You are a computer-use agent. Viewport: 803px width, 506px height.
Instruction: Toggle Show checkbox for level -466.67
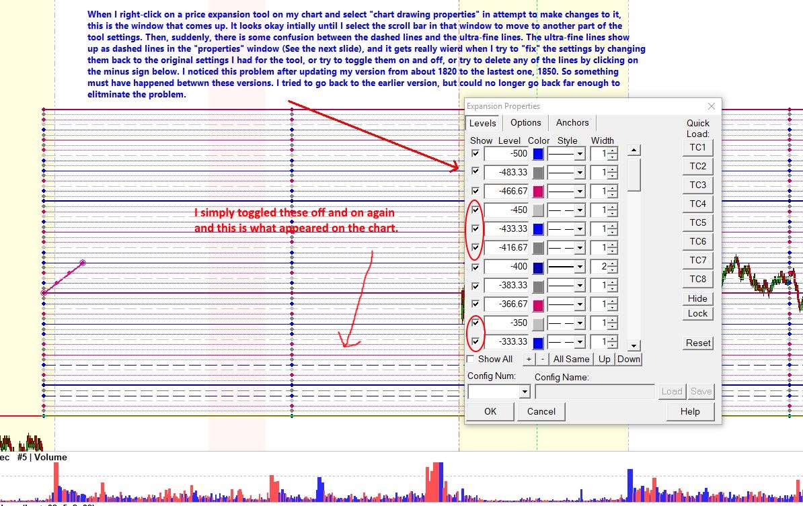475,190
